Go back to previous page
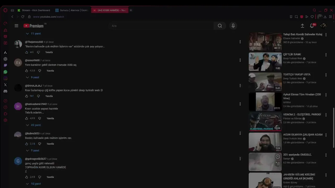The width and height of the screenshot is (335, 188). coord(12,17)
